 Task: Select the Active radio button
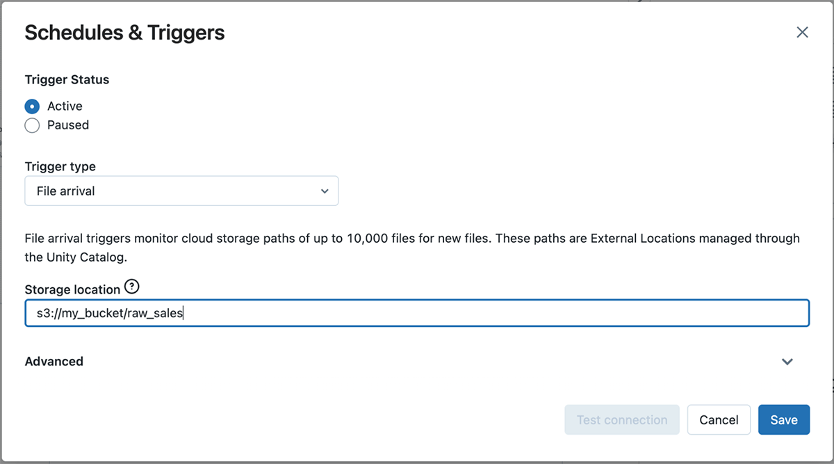[32, 106]
